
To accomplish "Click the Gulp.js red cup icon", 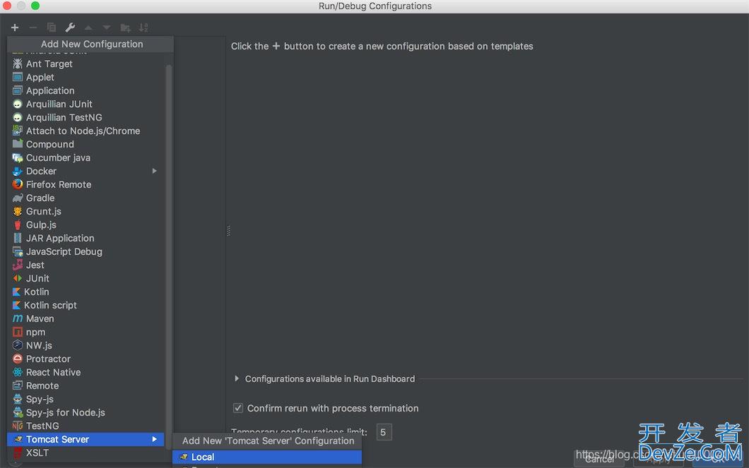I will pyautogui.click(x=18, y=224).
